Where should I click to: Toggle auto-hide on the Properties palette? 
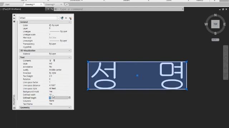(x=14, y=18)
